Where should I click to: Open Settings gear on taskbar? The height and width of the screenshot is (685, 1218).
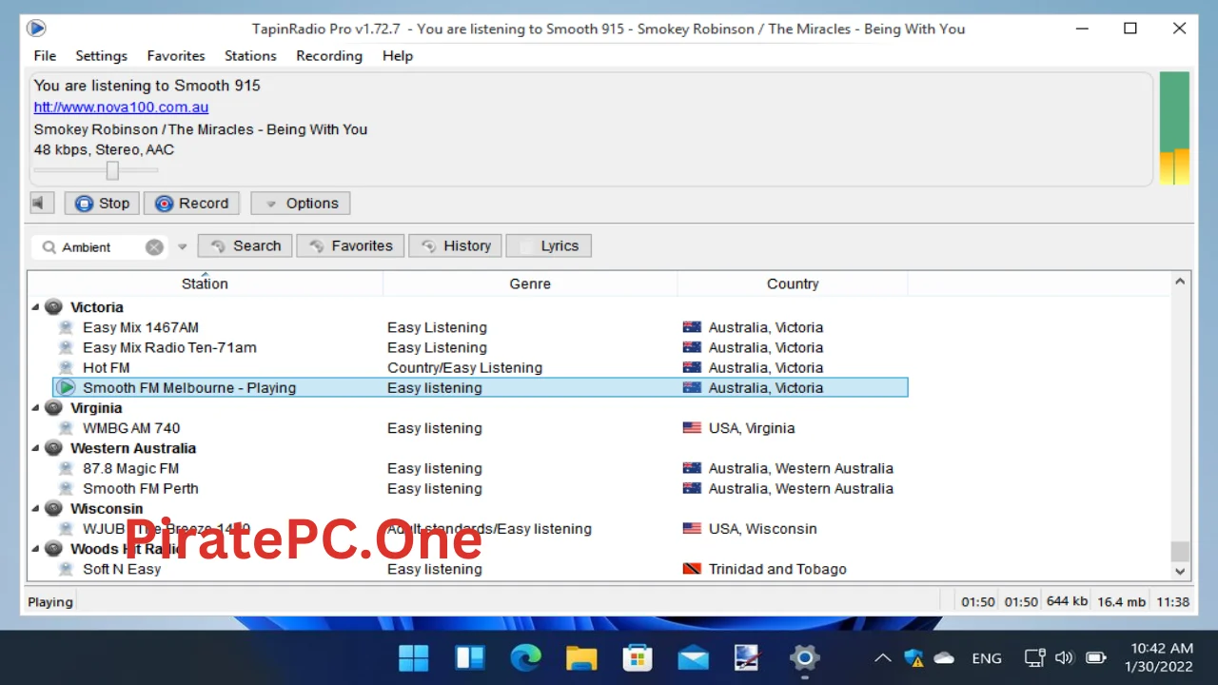pyautogui.click(x=804, y=657)
